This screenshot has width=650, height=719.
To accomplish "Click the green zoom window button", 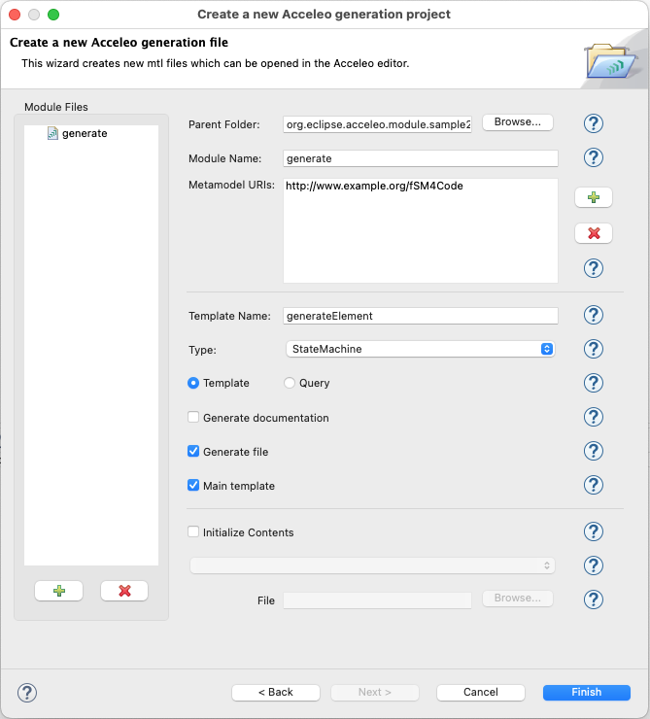I will (53, 15).
